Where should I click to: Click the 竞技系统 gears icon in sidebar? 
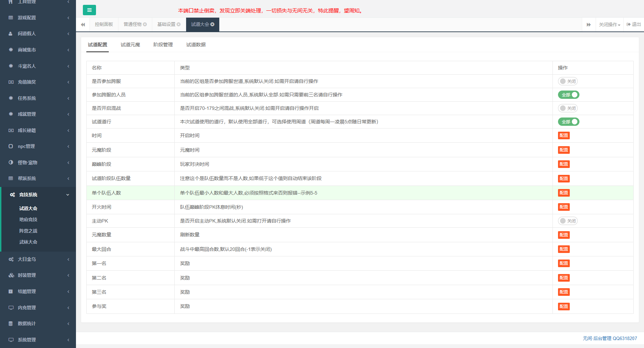pos(12,195)
